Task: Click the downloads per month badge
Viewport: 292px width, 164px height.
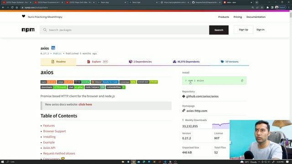Action: point(54,87)
